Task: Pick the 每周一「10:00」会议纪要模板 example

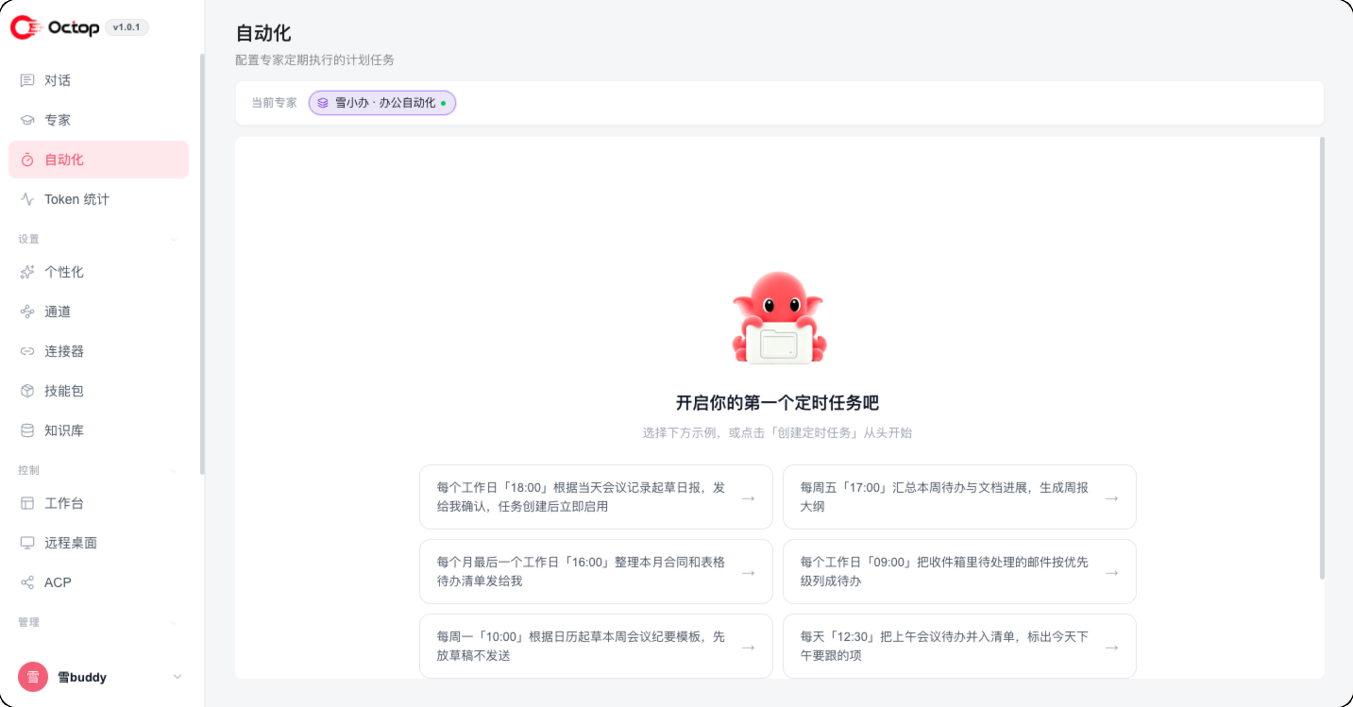Action: coord(596,646)
